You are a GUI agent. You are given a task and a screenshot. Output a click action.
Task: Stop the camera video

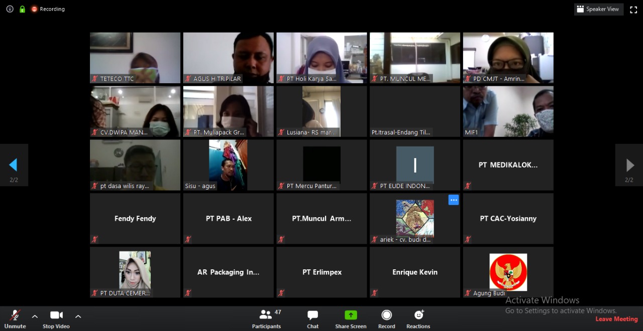[x=56, y=318]
